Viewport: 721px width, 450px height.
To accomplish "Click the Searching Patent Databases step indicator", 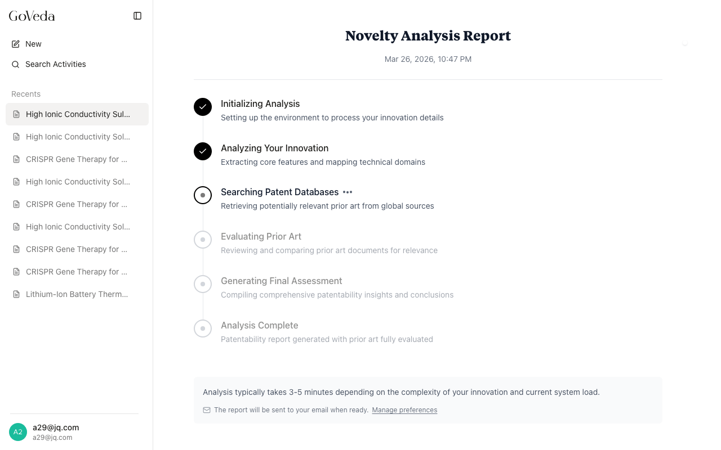I will pos(203,195).
